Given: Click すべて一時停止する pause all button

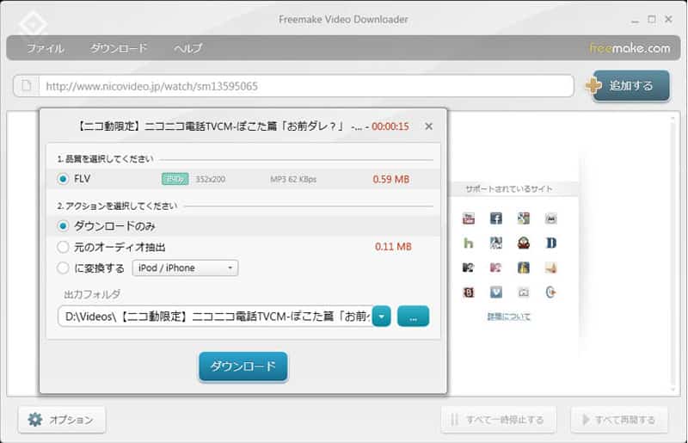Looking at the screenshot, I should (499, 420).
